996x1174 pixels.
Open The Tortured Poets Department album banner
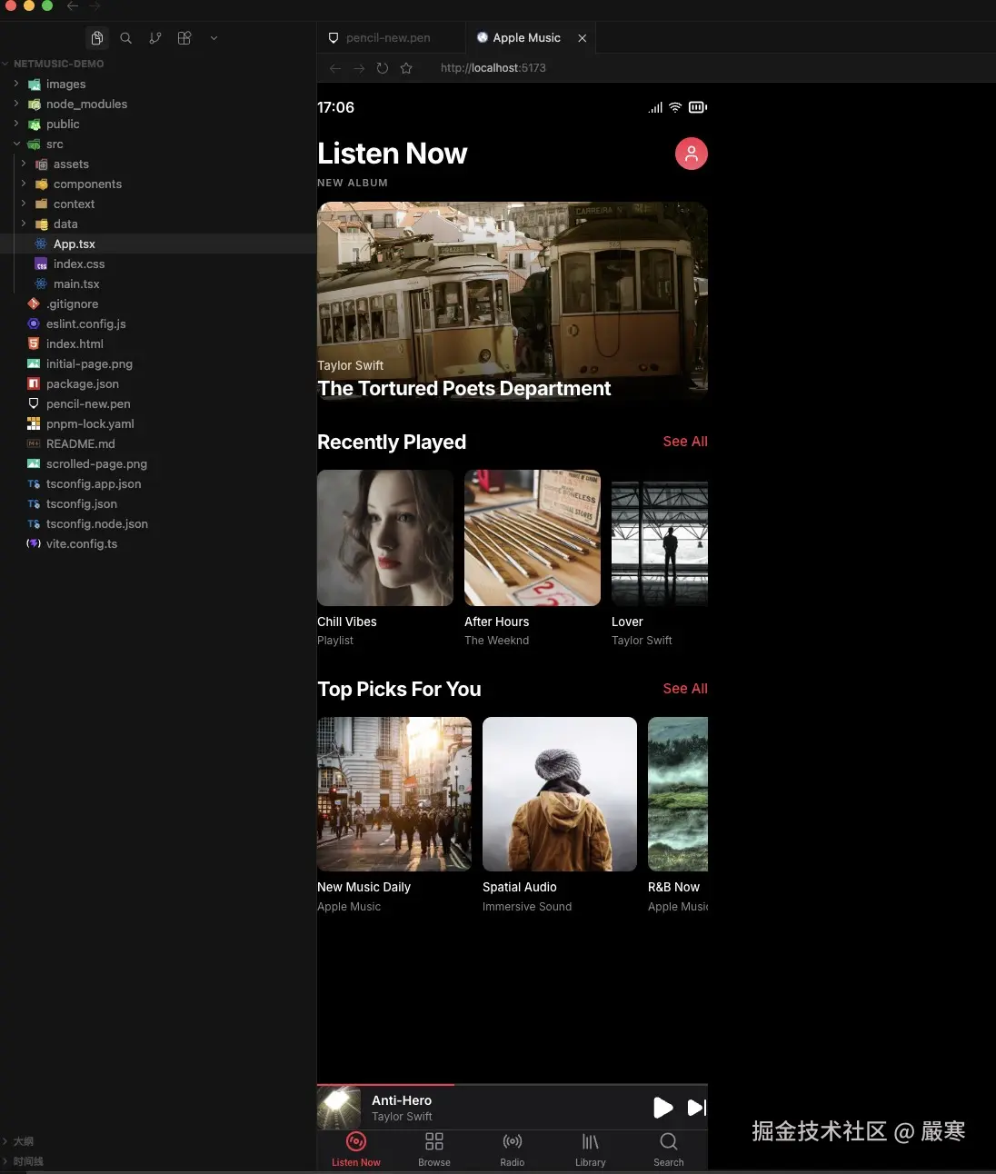[513, 302]
